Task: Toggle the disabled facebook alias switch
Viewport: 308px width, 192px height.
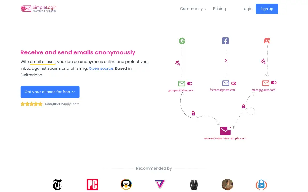Action: (x=234, y=83)
